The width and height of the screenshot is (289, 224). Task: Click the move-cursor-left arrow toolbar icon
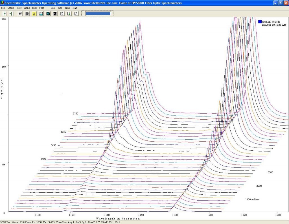pyautogui.click(x=5, y=14)
